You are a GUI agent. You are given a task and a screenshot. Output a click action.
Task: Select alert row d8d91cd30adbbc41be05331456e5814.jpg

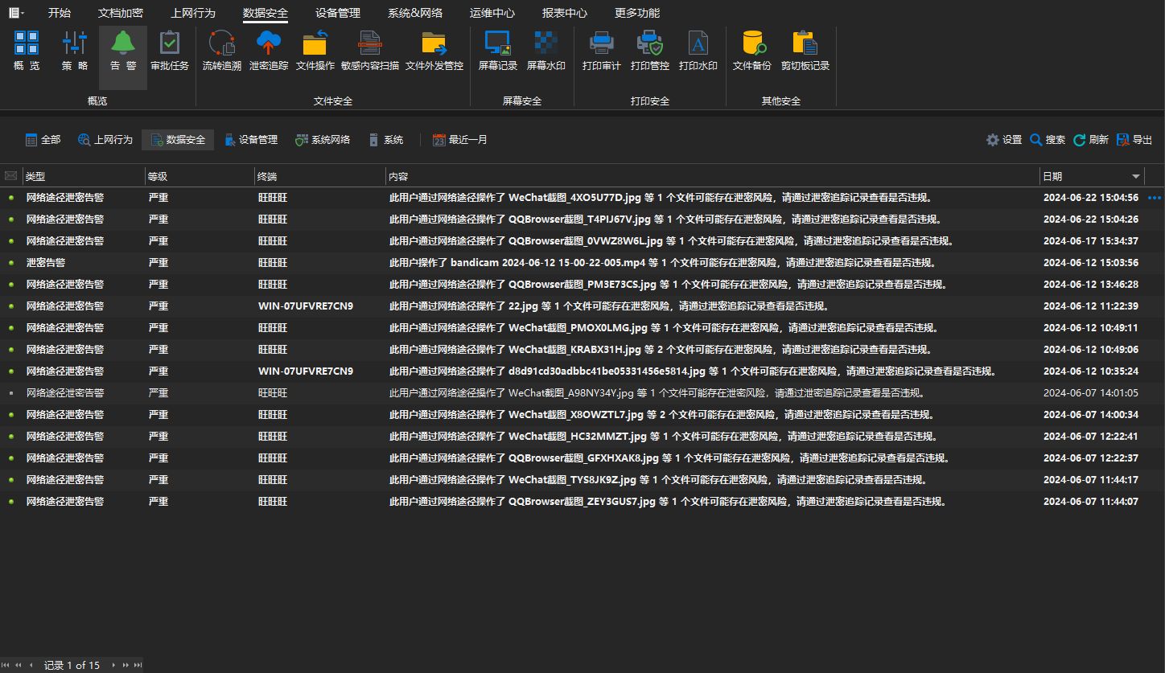(x=582, y=371)
